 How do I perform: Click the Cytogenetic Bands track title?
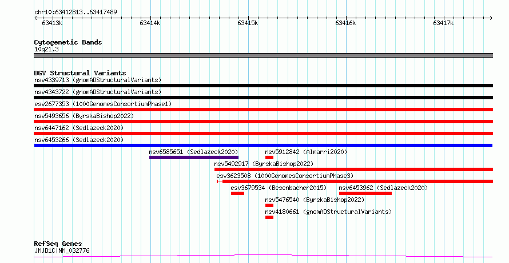tap(68, 42)
